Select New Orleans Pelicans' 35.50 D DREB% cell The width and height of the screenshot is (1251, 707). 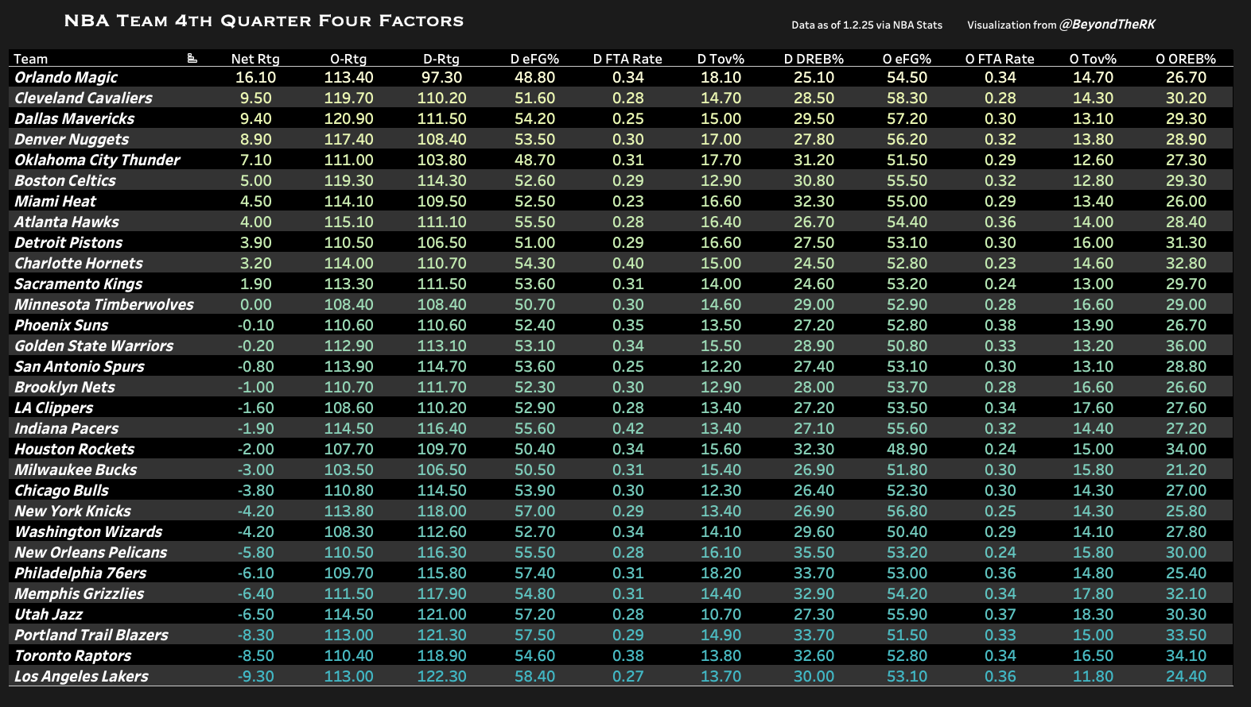[x=814, y=552]
